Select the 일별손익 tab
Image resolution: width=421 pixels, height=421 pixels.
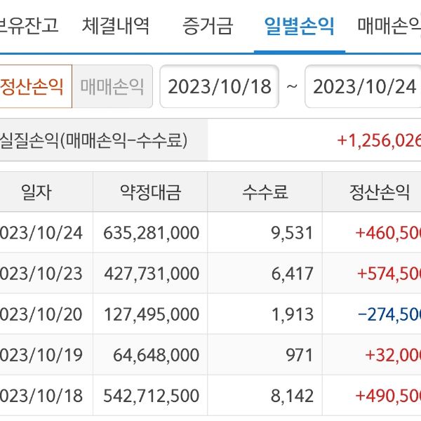[x=299, y=27]
